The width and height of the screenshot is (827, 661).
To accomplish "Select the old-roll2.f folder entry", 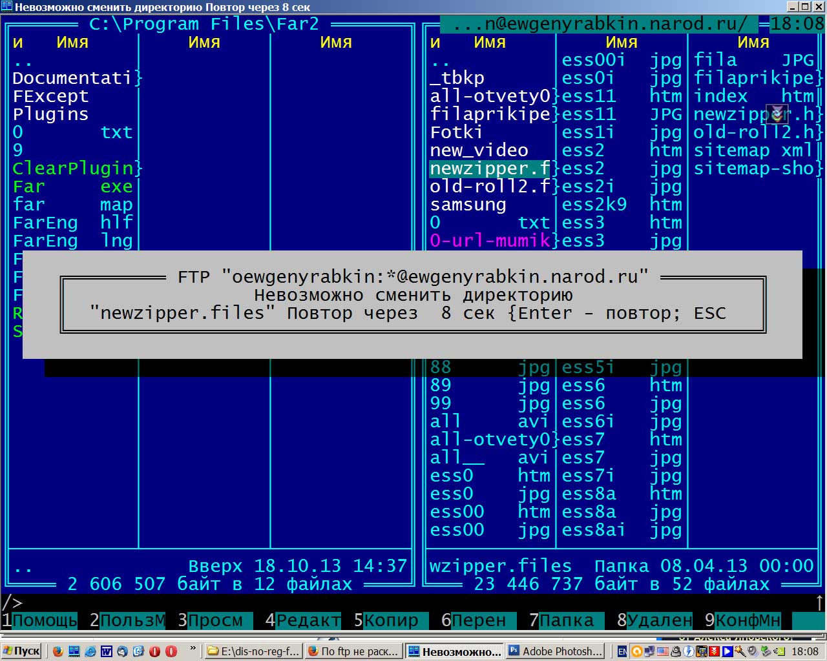I will [x=490, y=187].
